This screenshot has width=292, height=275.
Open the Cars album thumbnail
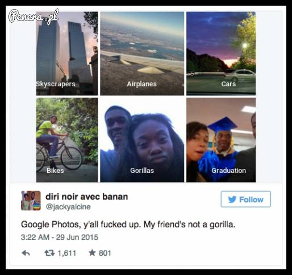[221, 53]
